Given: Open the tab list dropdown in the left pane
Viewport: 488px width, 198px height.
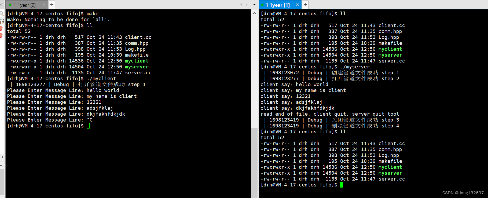Looking at the screenshot, I should pos(254,5).
